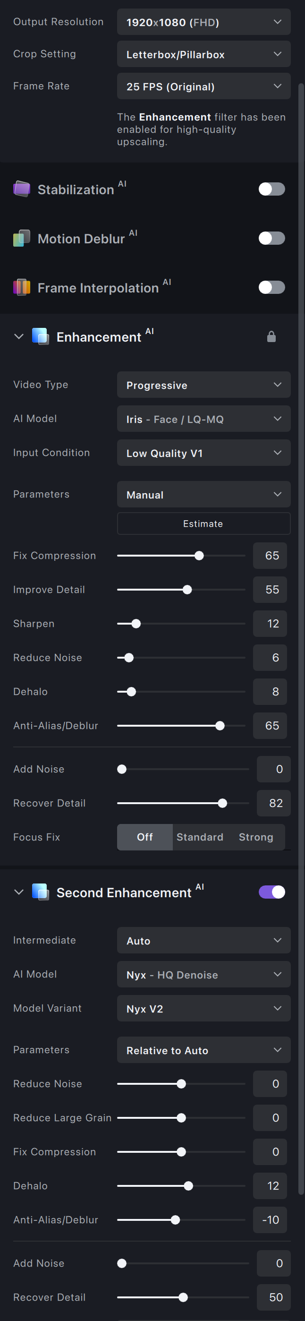Click the Fix Compression slider at 65
The image size is (305, 1321).
tap(199, 555)
